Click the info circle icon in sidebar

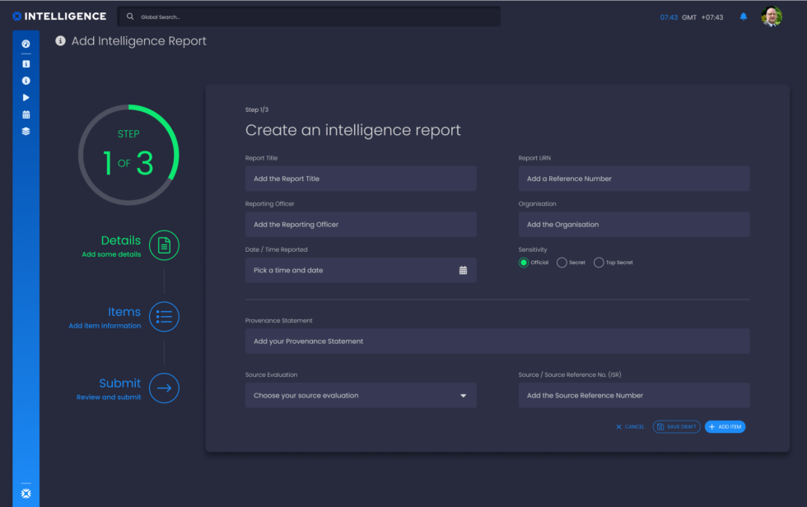pyautogui.click(x=26, y=81)
